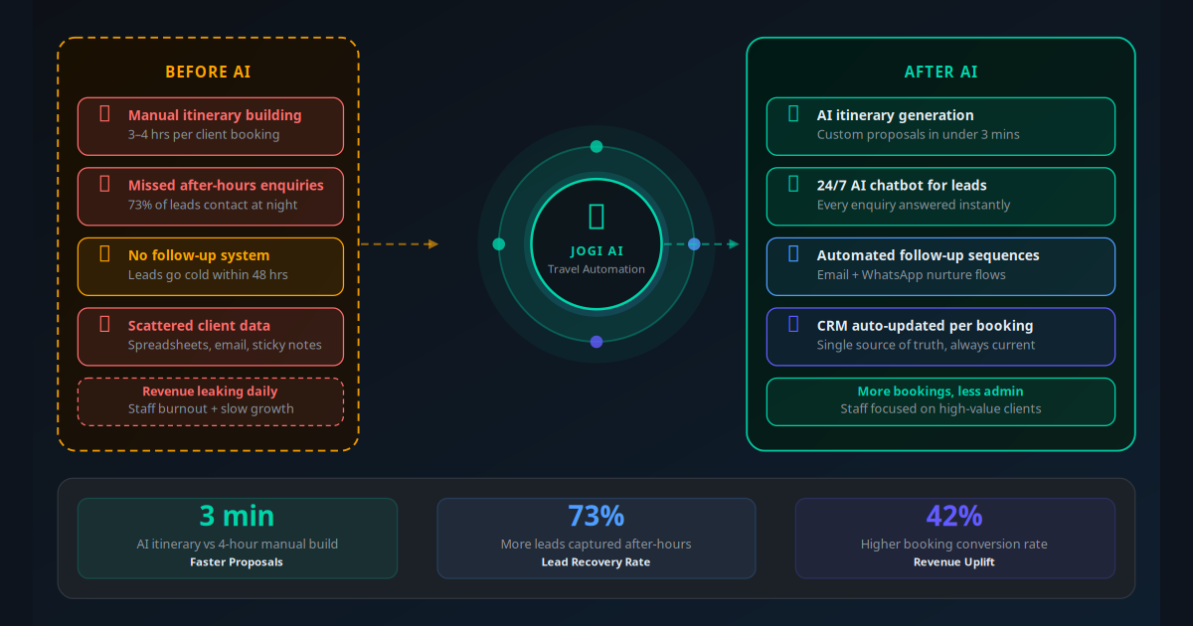Click the icon beside Scattered client data

[x=104, y=324]
